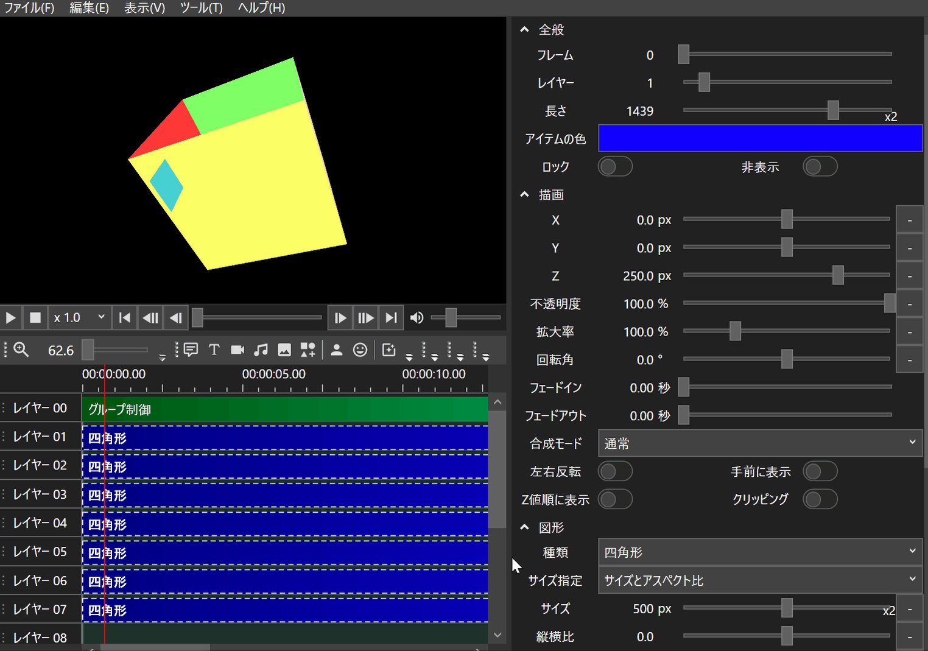
Task: Click the minus button beside the Z value
Action: (x=910, y=276)
